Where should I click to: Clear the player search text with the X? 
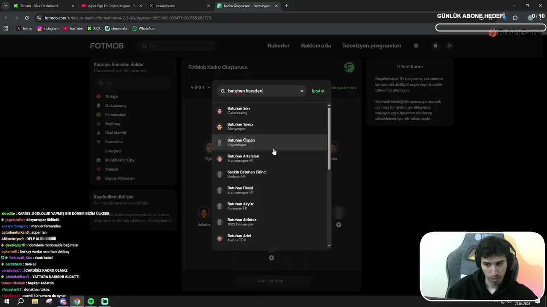click(x=301, y=91)
